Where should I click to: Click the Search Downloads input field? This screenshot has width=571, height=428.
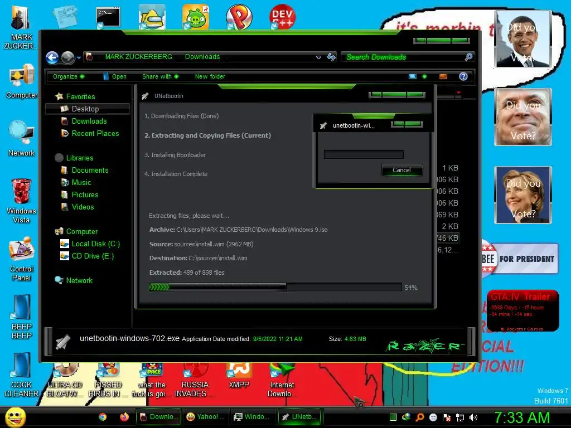pyautogui.click(x=402, y=57)
